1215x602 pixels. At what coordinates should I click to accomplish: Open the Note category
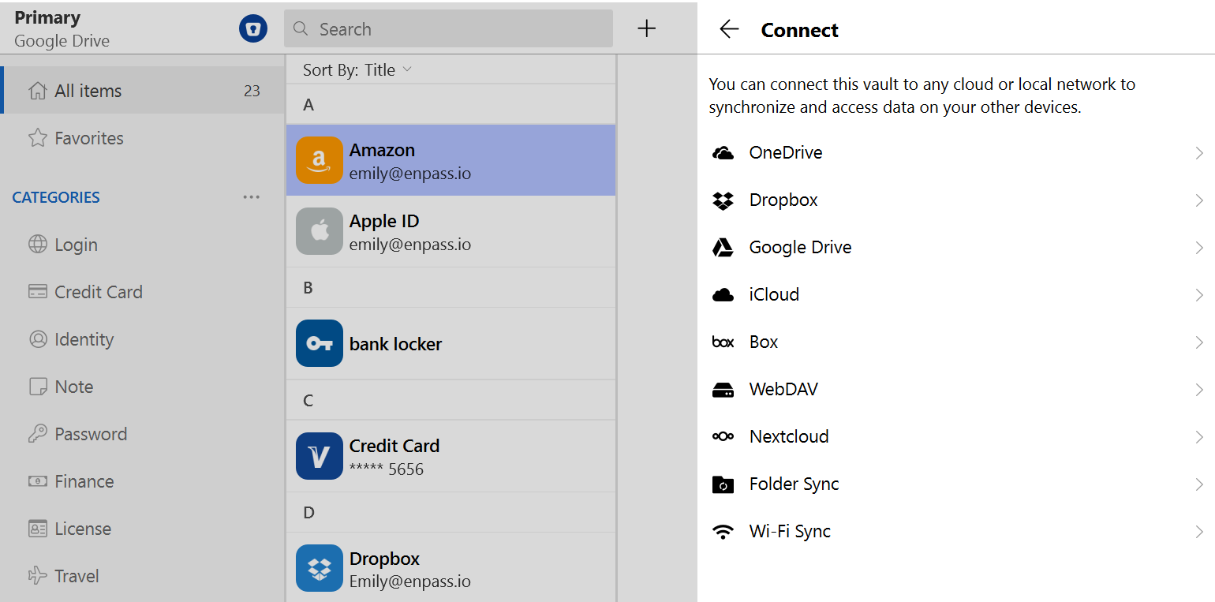tap(142, 387)
